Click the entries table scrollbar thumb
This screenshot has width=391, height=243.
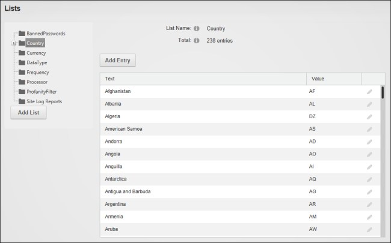click(x=383, y=92)
